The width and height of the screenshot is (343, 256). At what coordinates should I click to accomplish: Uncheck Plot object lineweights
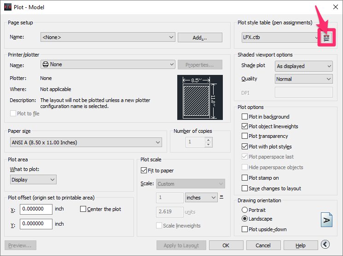pos(244,126)
